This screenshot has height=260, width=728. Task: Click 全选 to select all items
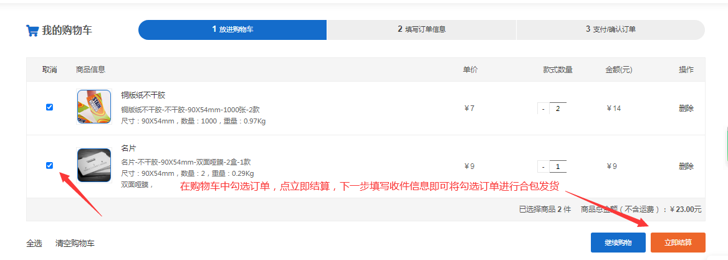click(x=34, y=244)
